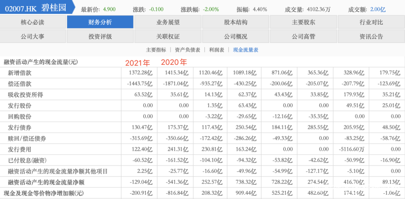The width and height of the screenshot is (405, 199).
Task: Click the -1871.04亿 cell in 偿还借款 row
Action: coord(176,84)
